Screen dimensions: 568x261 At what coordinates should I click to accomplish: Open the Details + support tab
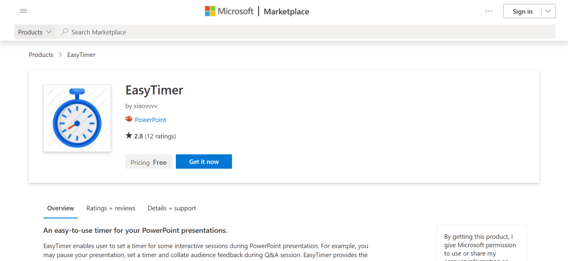[171, 208]
